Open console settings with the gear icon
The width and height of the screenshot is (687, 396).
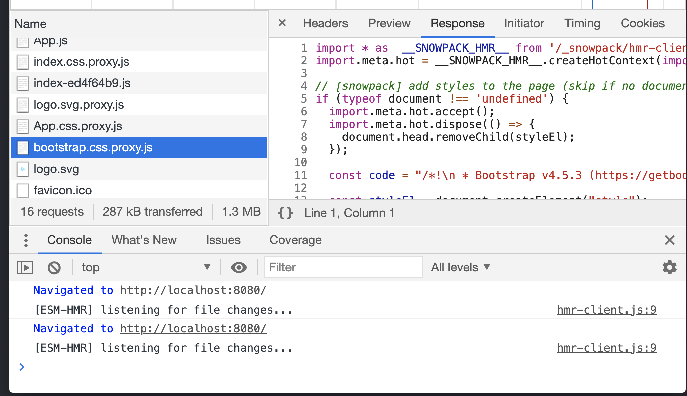(x=669, y=267)
